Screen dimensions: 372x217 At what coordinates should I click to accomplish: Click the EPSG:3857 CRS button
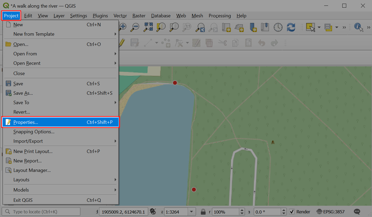tap(330, 211)
